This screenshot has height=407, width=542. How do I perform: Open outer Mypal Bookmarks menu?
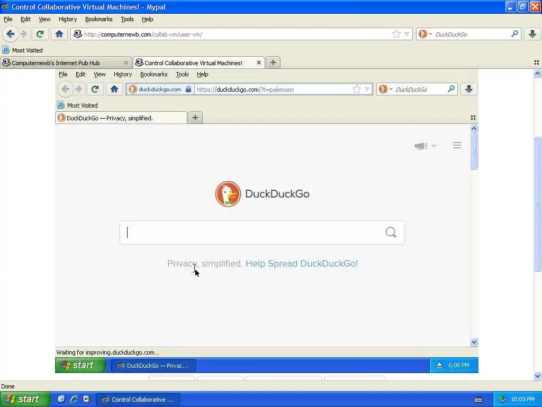tap(99, 20)
